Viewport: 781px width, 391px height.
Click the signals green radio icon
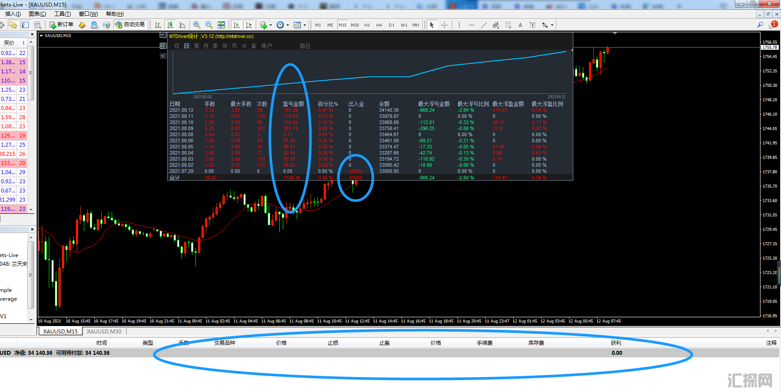point(106,25)
